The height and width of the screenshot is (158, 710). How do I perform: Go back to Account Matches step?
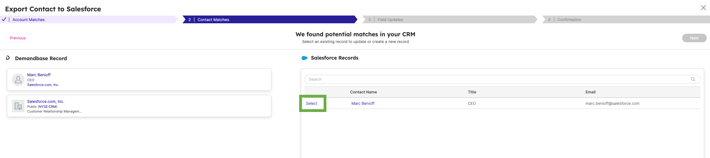coord(28,20)
